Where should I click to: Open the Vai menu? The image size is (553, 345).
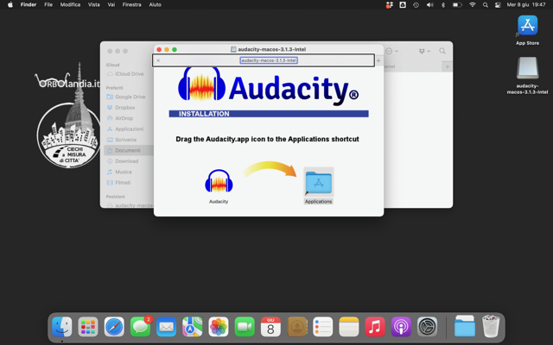pos(111,4)
